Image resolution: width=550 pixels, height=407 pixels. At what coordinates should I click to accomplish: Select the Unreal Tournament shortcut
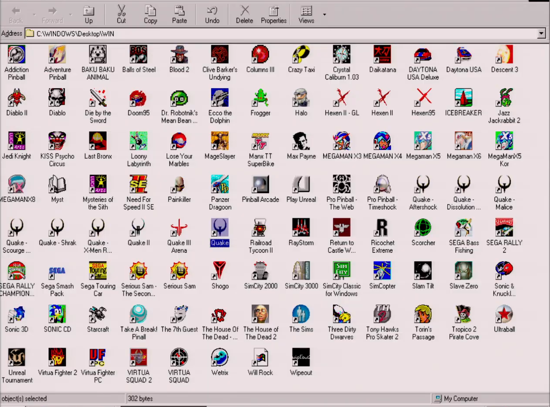17,357
